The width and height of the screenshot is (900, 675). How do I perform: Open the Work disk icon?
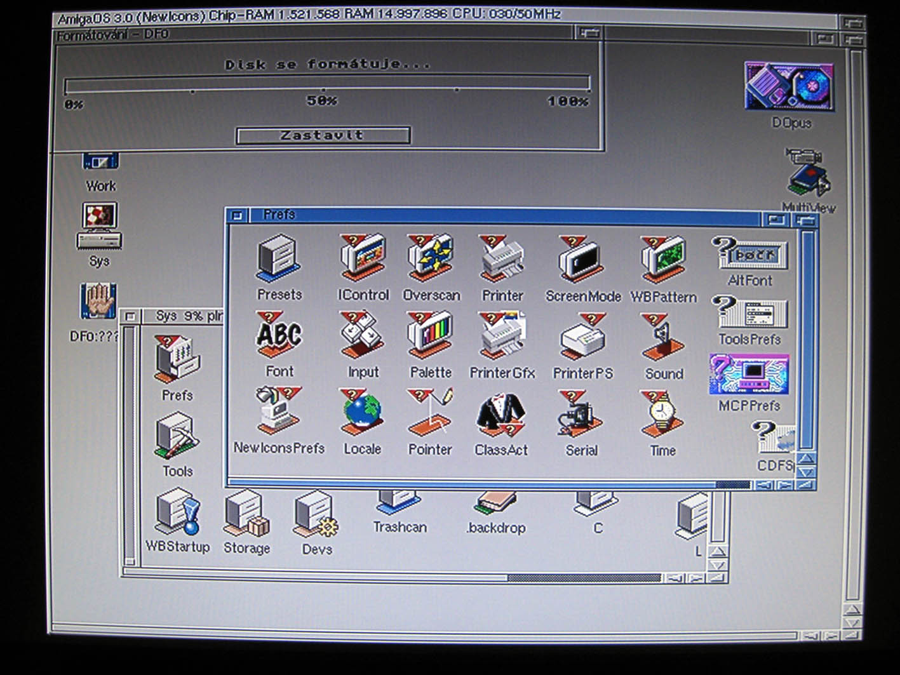point(100,164)
